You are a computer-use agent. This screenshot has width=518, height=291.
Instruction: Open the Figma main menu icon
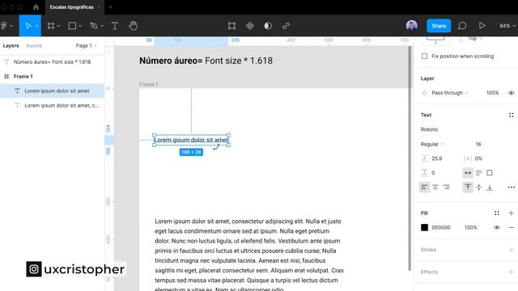(4, 26)
